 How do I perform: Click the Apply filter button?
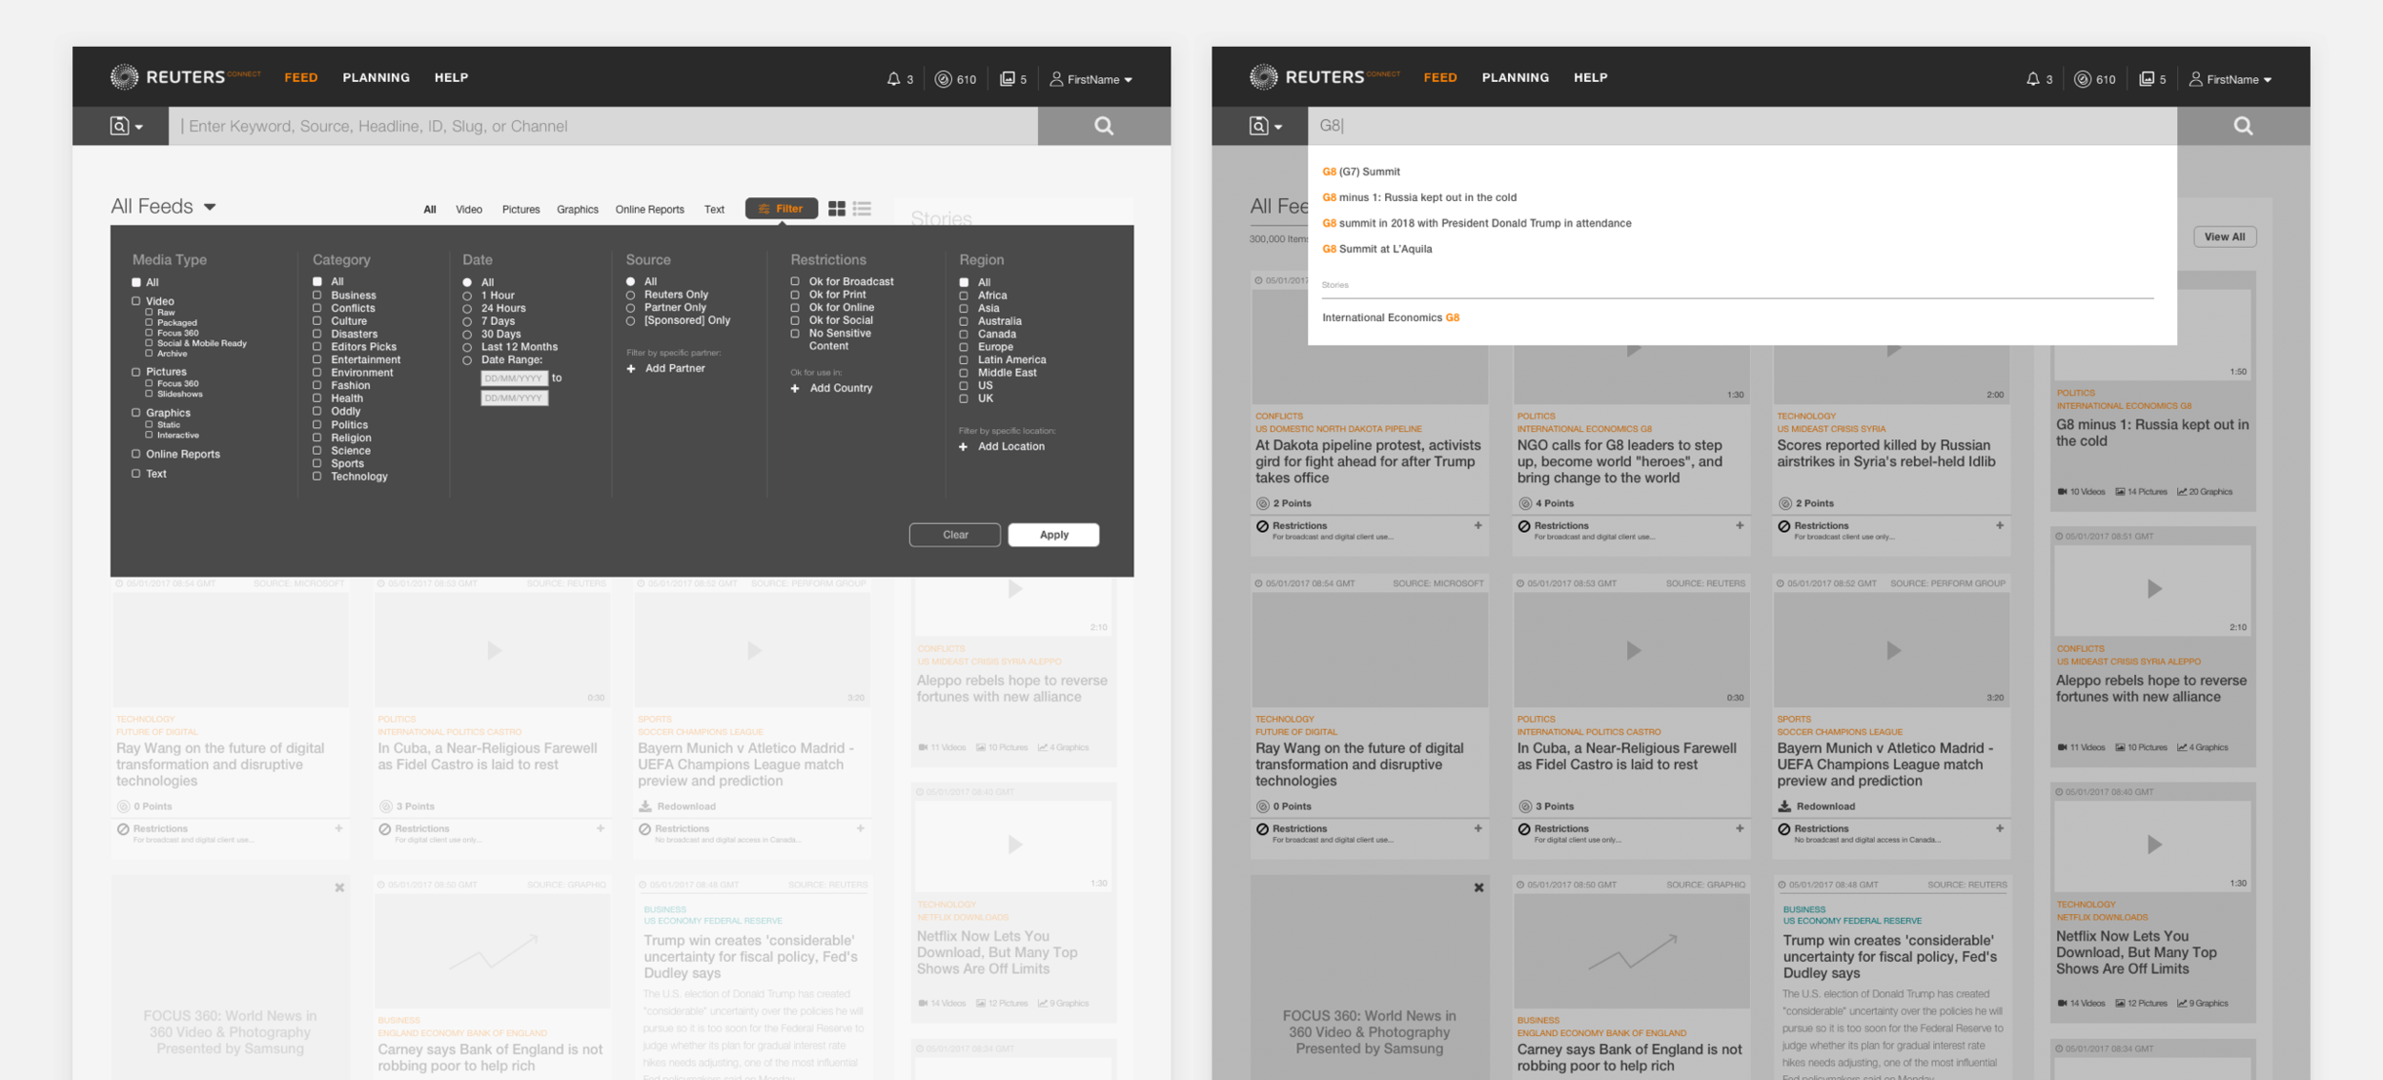(1053, 535)
